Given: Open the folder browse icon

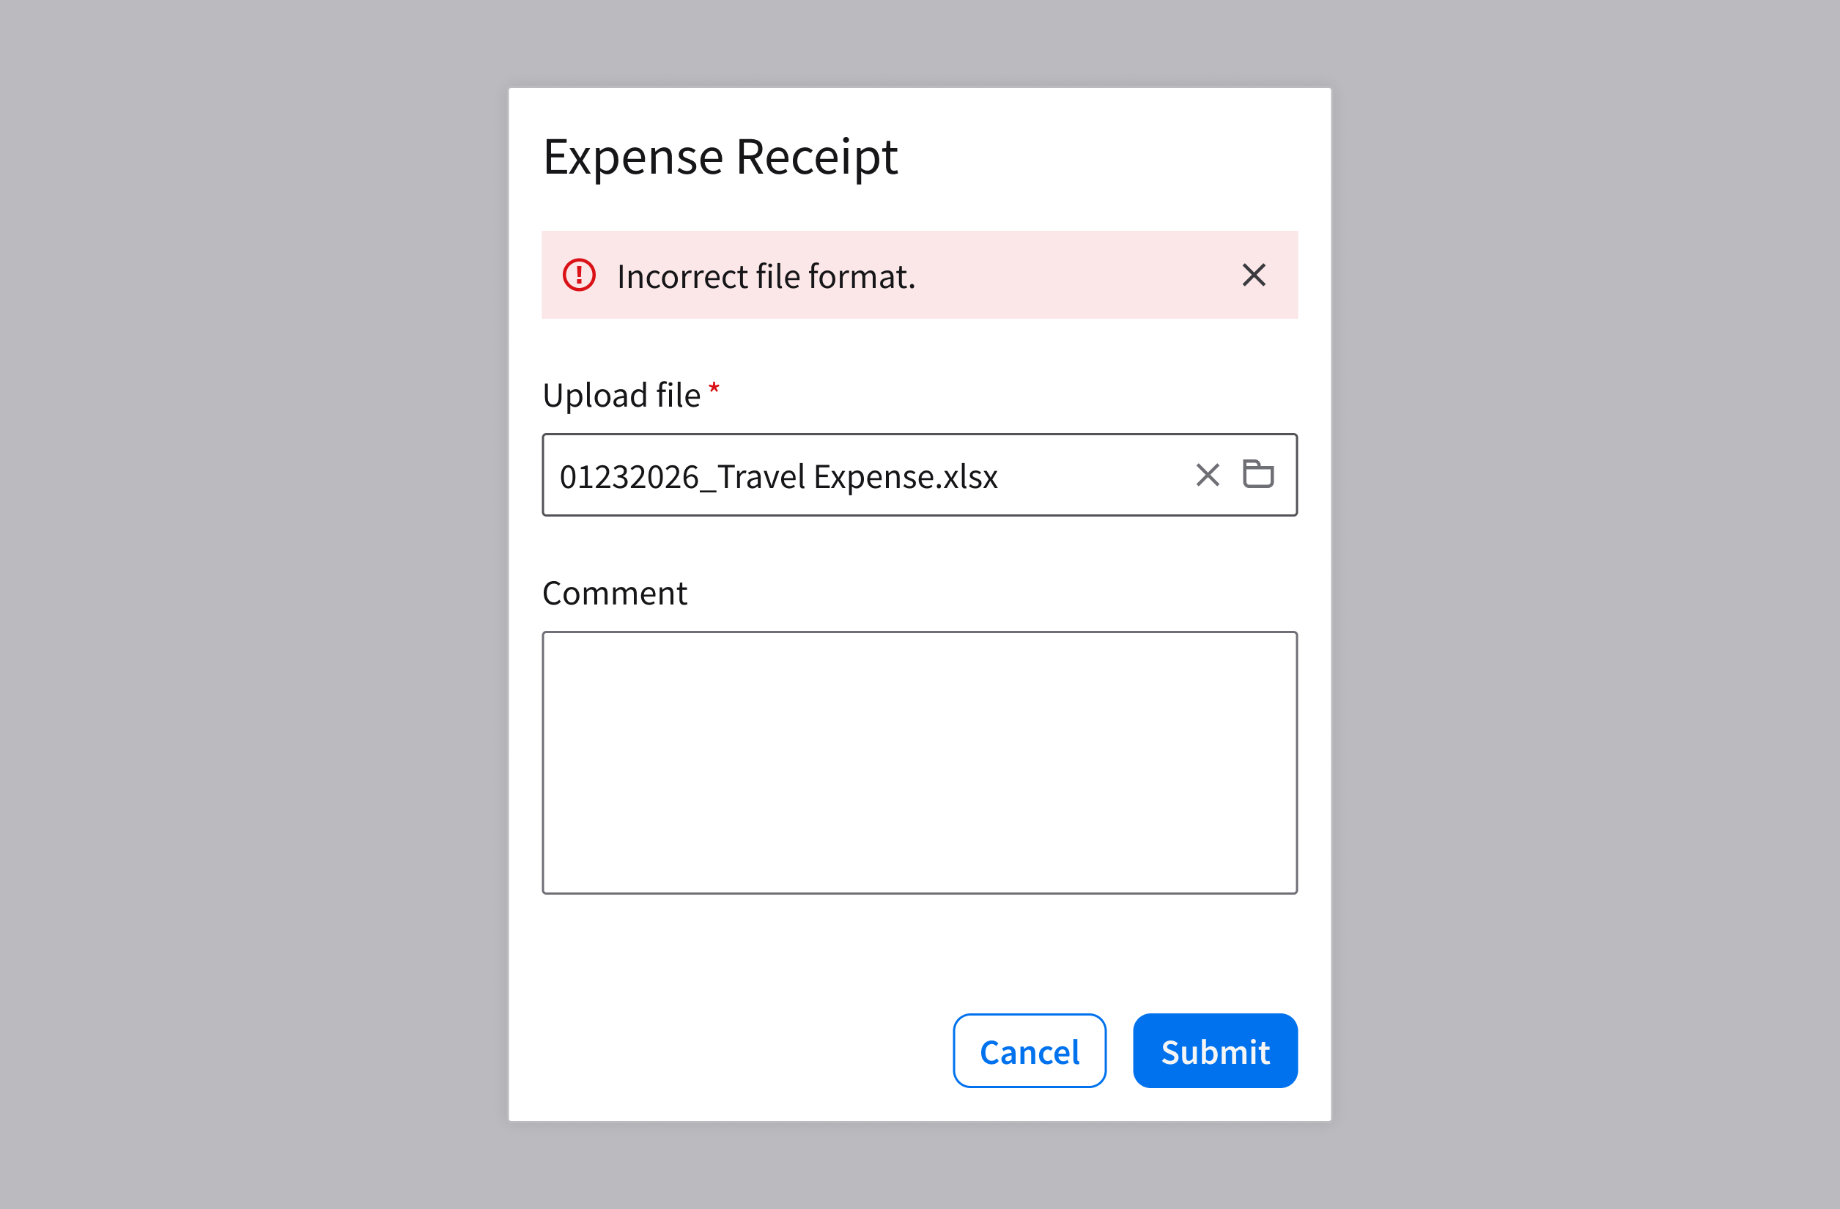Looking at the screenshot, I should tap(1258, 474).
